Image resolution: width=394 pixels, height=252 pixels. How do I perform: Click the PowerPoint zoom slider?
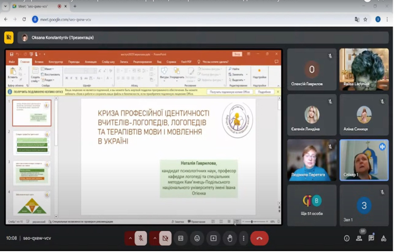pos(255,222)
